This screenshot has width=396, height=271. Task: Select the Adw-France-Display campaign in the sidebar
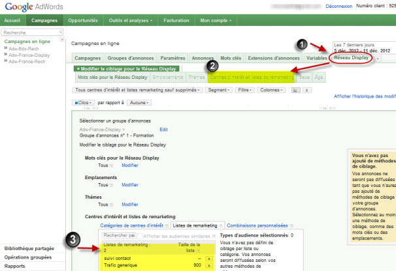tap(29, 55)
